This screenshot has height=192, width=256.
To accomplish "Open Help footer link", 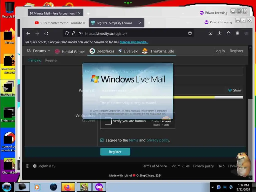I will pyautogui.click(x=221, y=166).
